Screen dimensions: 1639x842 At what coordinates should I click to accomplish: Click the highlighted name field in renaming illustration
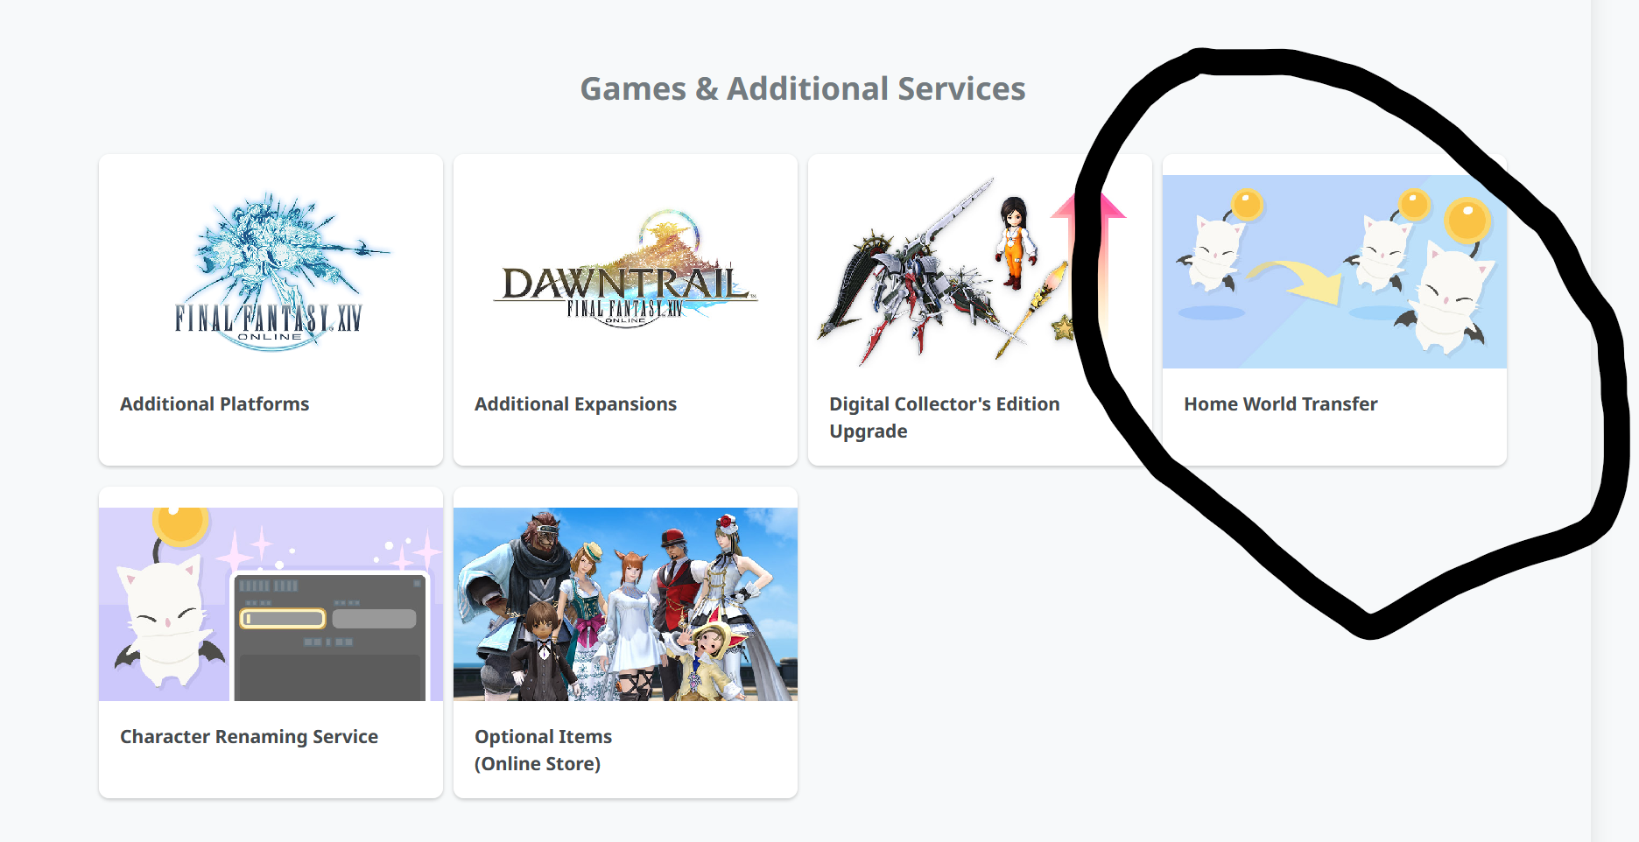(x=283, y=619)
